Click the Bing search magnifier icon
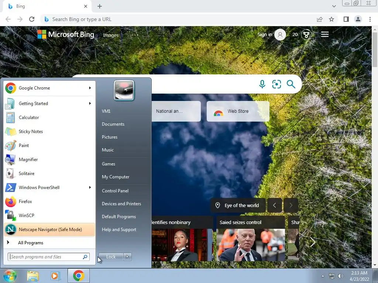 (x=291, y=84)
